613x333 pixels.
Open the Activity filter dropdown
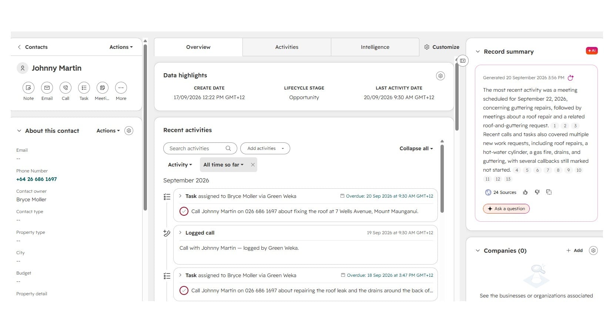(x=180, y=165)
